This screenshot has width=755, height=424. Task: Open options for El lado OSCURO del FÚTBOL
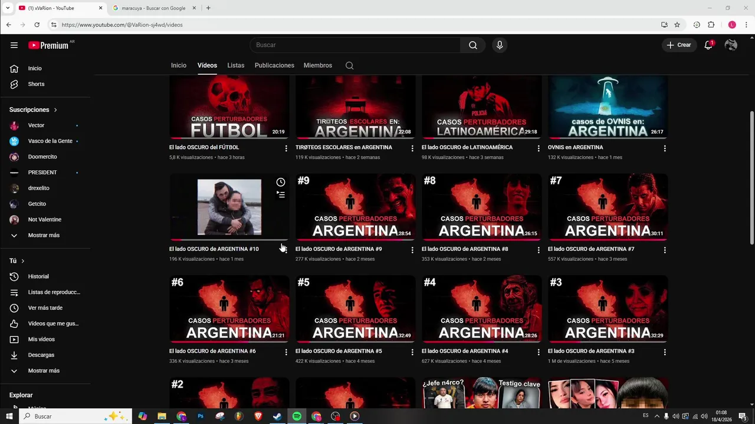click(286, 148)
